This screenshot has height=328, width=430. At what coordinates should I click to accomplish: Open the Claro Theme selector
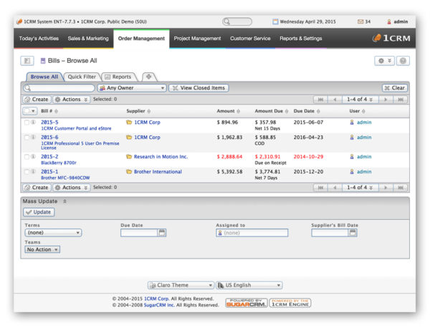[x=181, y=285]
